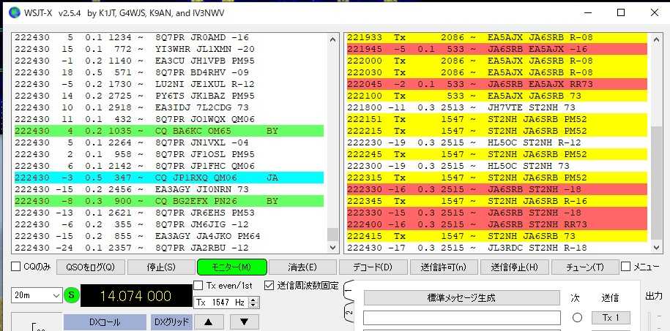Image resolution: width=670 pixels, height=331 pixels.
Task: Select the cyan CQ JP1RXQ QM06 row
Action: (169, 178)
